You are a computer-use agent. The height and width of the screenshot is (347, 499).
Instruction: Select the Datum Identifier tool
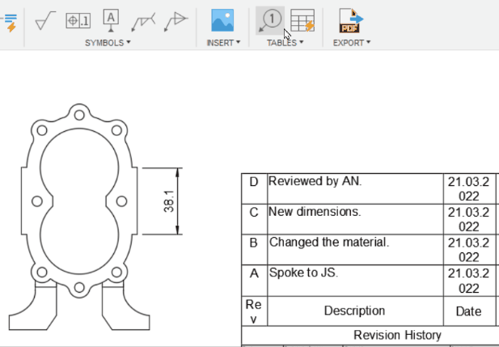111,20
